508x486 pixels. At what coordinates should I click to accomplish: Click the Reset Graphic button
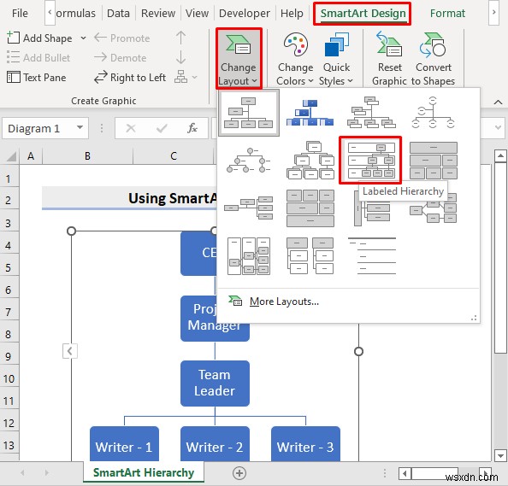[389, 59]
